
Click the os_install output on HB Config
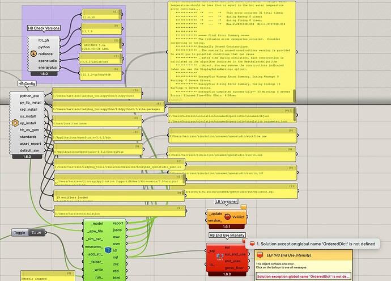coord(28,116)
